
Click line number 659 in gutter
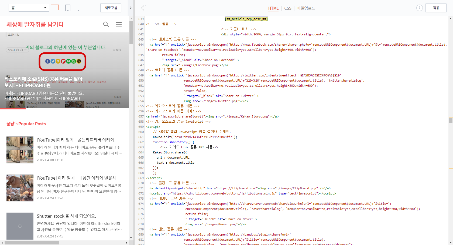pos(141,127)
